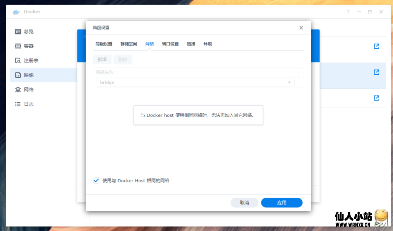Image resolution: width=393 pixels, height=231 pixels.
Task: Click the Image (映像) sidebar icon
Action: [18, 75]
